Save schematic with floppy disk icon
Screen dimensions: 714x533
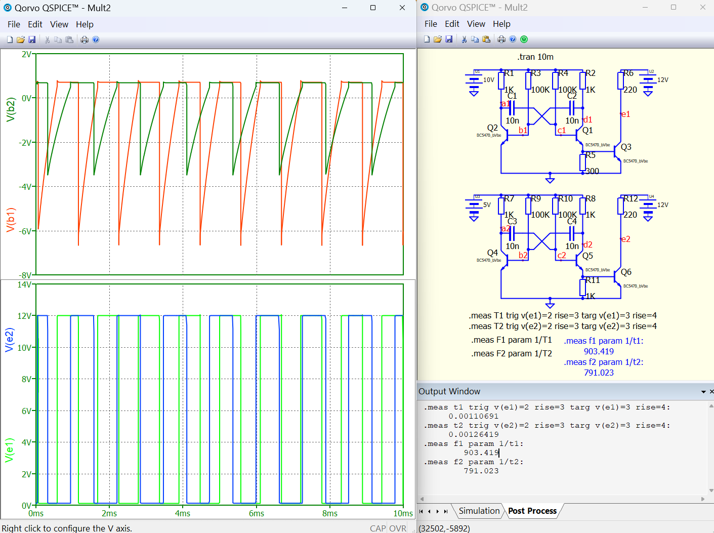449,39
